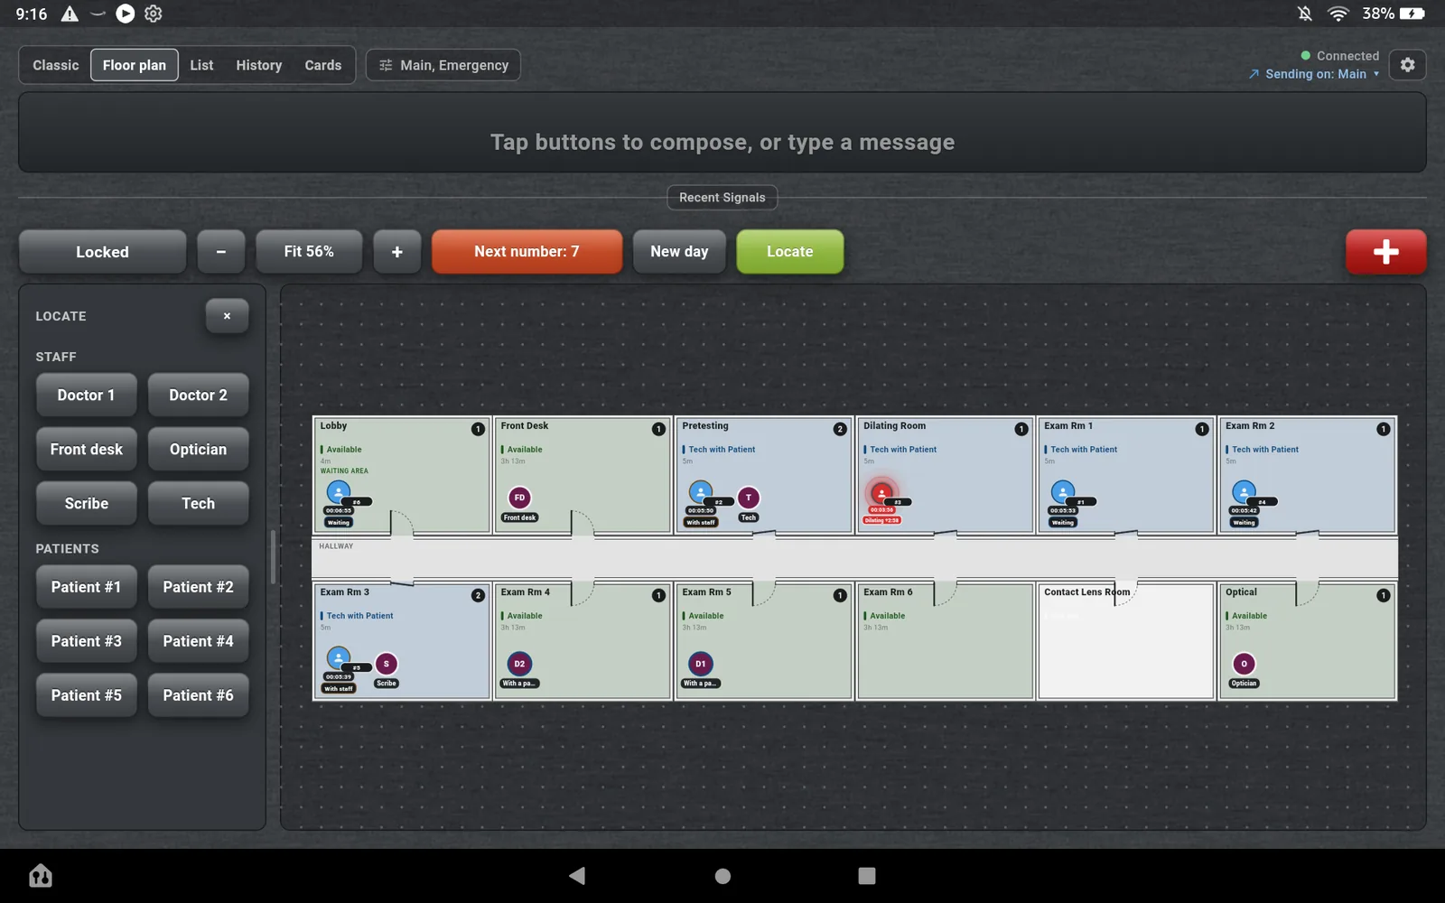The height and width of the screenshot is (903, 1445).
Task: Click patient #2 avatar in Pretesting
Action: 700,493
